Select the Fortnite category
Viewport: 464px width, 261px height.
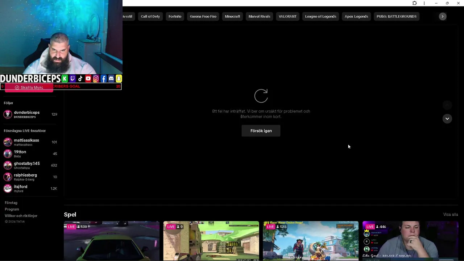(175, 16)
